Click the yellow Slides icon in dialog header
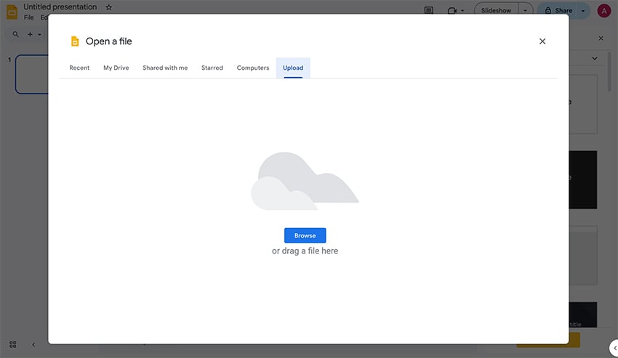This screenshot has height=358, width=618. pos(74,41)
